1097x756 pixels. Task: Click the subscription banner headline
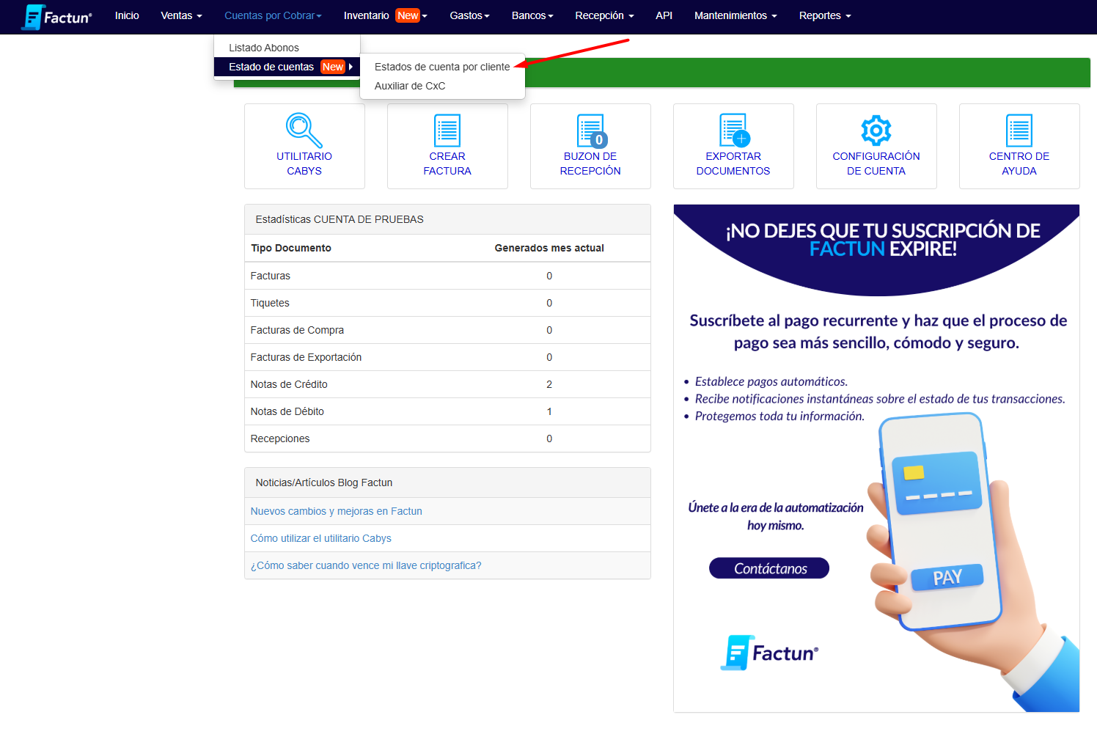883,240
